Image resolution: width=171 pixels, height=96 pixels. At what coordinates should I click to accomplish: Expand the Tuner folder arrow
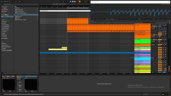[x=14, y=8]
